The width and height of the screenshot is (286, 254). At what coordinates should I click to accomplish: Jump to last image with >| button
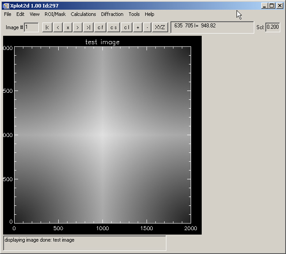click(x=89, y=27)
